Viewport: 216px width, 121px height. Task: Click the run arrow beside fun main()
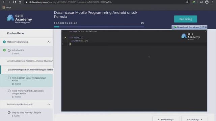tap(65, 38)
